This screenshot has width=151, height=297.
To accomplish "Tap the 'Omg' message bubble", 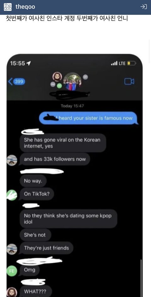I will tap(30, 270).
